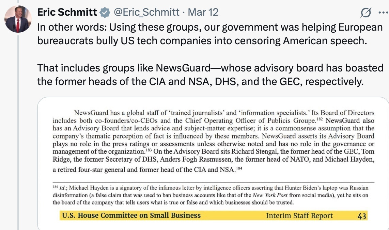Click page number 43 in footer
This screenshot has height=230, width=389.
[x=362, y=216]
